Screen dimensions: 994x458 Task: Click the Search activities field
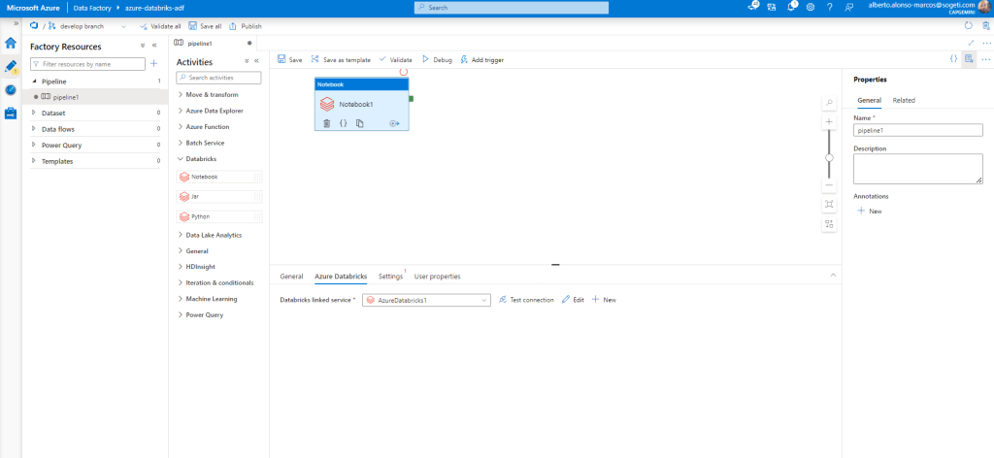click(222, 78)
